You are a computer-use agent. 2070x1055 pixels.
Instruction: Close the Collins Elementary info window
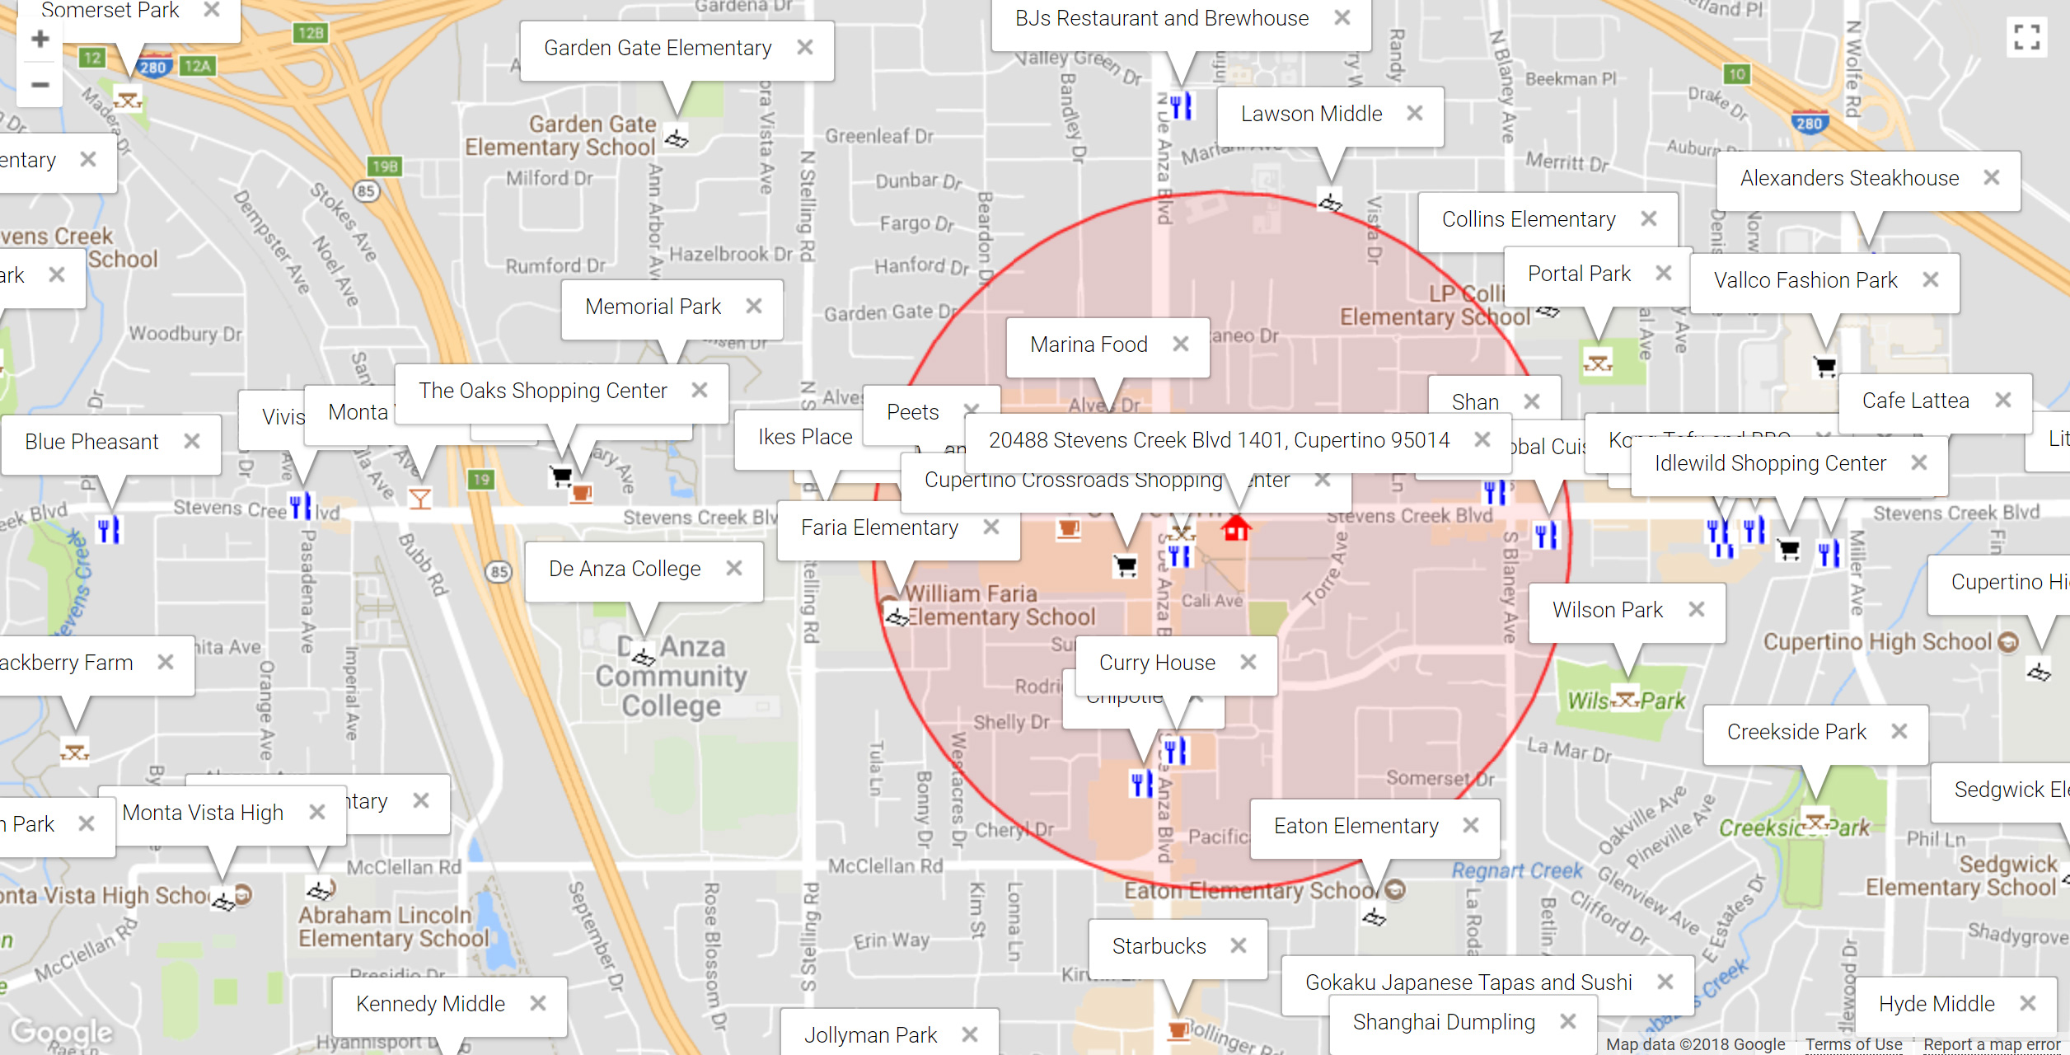[x=1649, y=218]
